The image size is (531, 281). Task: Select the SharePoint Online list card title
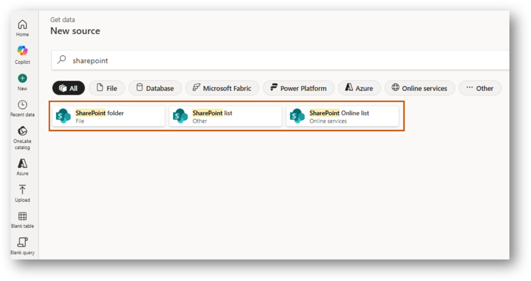coord(339,113)
